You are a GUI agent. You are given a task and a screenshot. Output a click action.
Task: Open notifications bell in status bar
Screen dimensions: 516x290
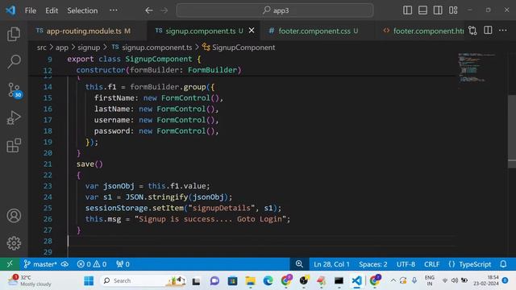pos(503,264)
